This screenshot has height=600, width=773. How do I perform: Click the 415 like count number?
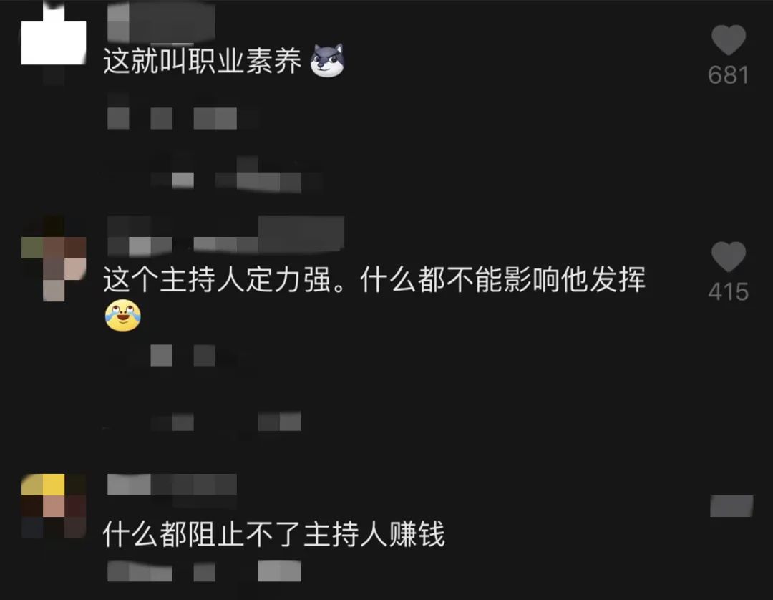[x=729, y=292]
